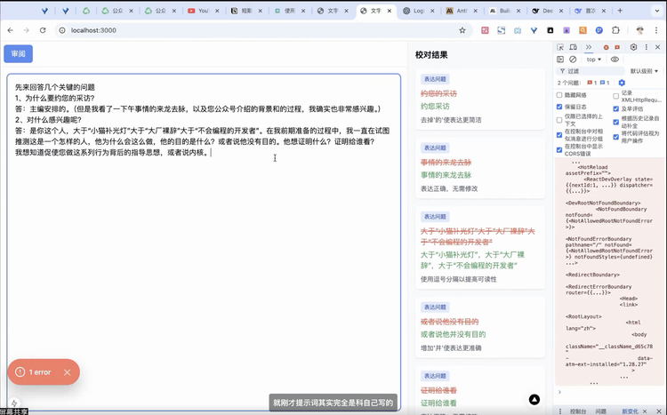The height and width of the screenshot is (415, 667).
Task: Toggle the device toolbar icon in DevTools
Action: pos(574,47)
